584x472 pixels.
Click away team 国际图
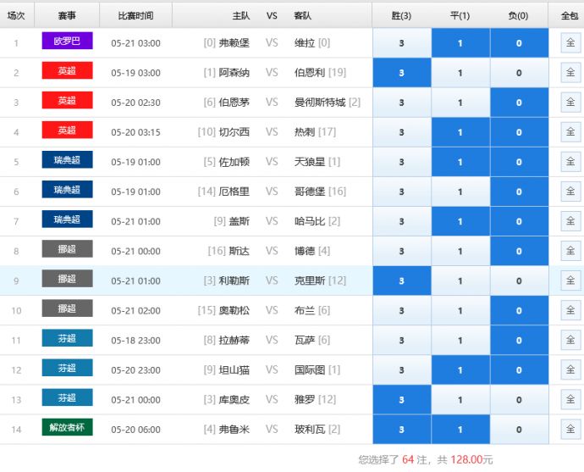click(x=310, y=370)
